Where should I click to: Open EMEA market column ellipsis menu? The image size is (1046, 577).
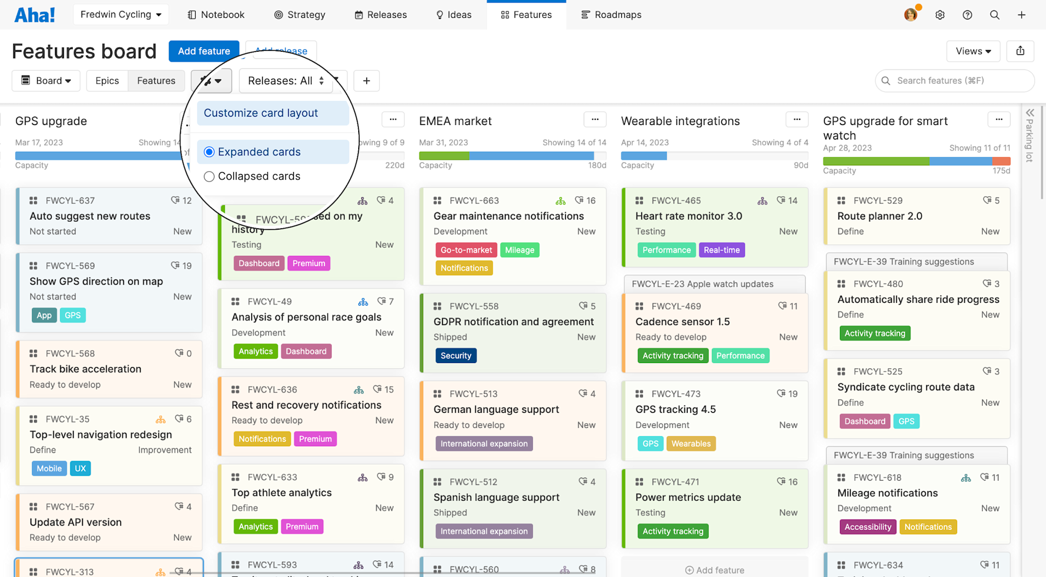[595, 120]
